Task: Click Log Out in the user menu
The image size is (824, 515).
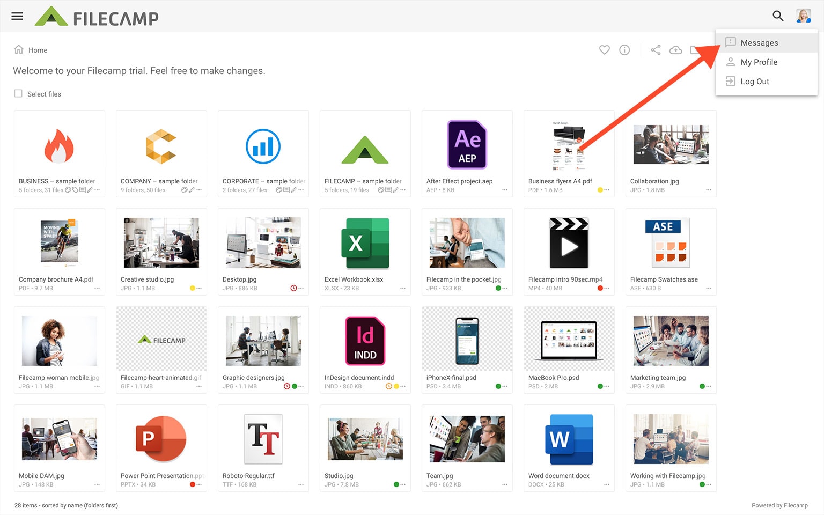Action: tap(754, 82)
